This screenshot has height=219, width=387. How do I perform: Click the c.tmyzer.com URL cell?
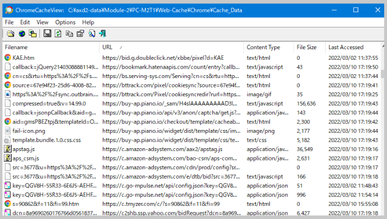tap(161, 204)
